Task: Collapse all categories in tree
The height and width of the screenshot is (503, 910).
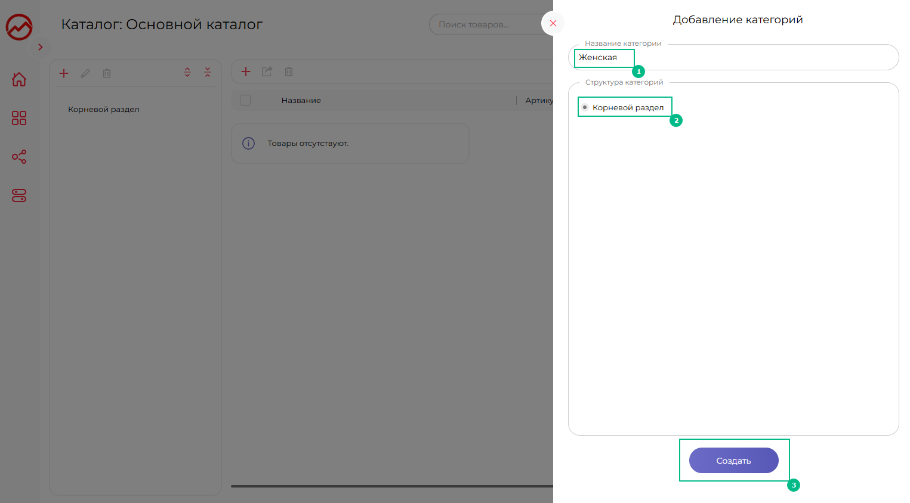Action: point(208,72)
